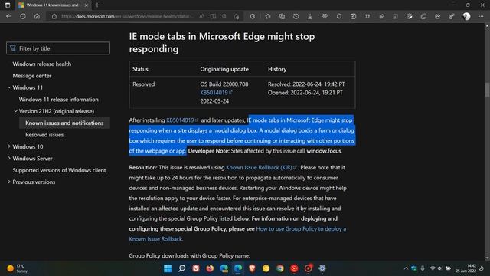This screenshot has height=276, width=490.
Task: Open Windows release health page
Action: [42, 64]
